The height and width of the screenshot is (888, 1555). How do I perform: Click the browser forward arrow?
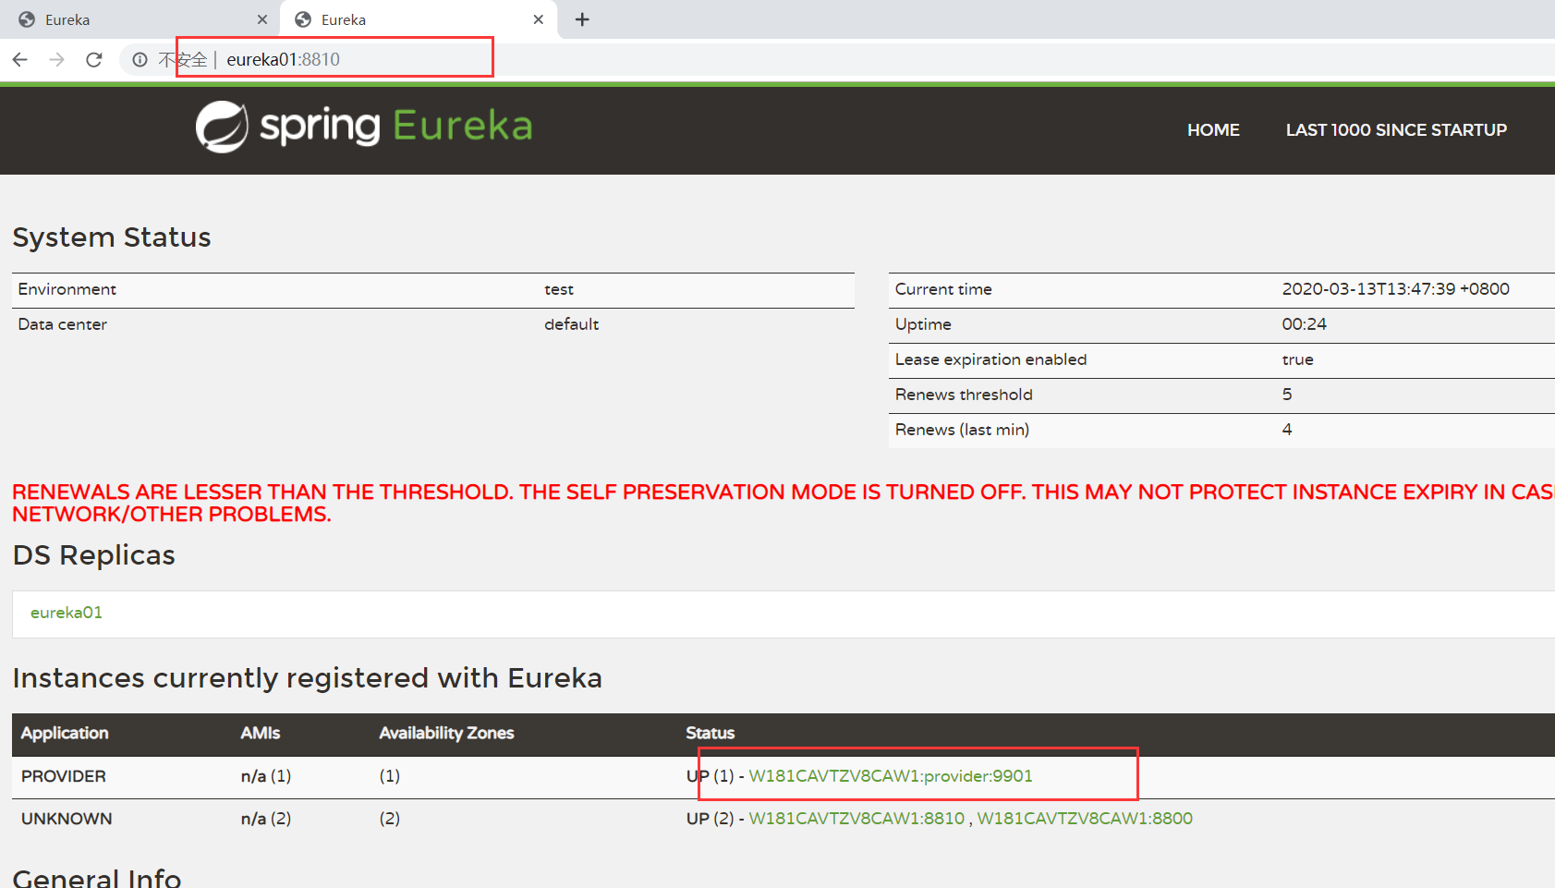57,59
